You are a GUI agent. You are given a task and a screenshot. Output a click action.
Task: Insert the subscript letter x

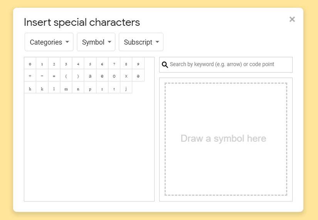click(126, 76)
